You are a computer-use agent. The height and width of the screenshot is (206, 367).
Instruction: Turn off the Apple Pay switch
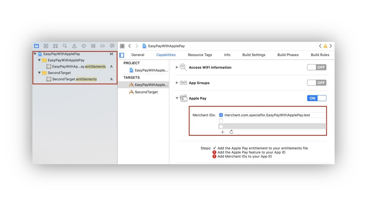tap(317, 98)
